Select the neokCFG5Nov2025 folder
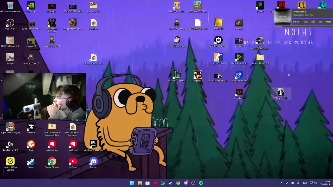Screen dimensions: 333x187 [260, 59]
